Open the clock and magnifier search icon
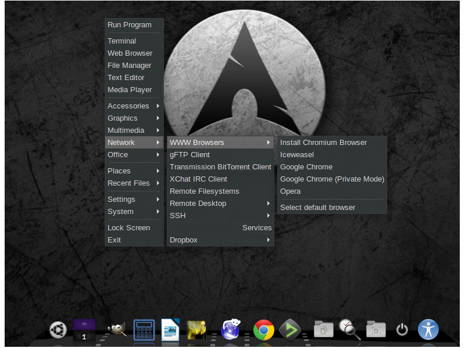The width and height of the screenshot is (465, 348). point(350,329)
